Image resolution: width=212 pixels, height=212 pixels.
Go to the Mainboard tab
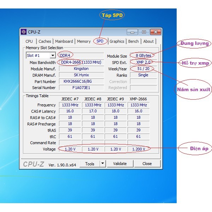tap(64, 41)
